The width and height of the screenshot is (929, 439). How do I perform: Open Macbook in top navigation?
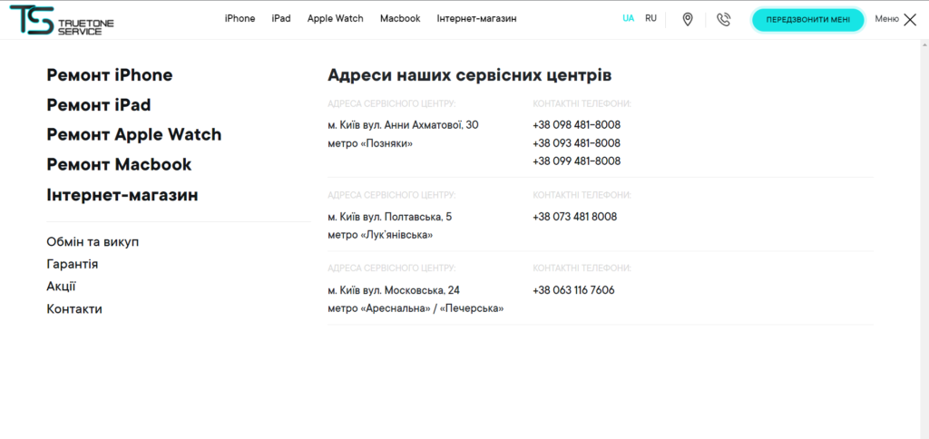400,18
